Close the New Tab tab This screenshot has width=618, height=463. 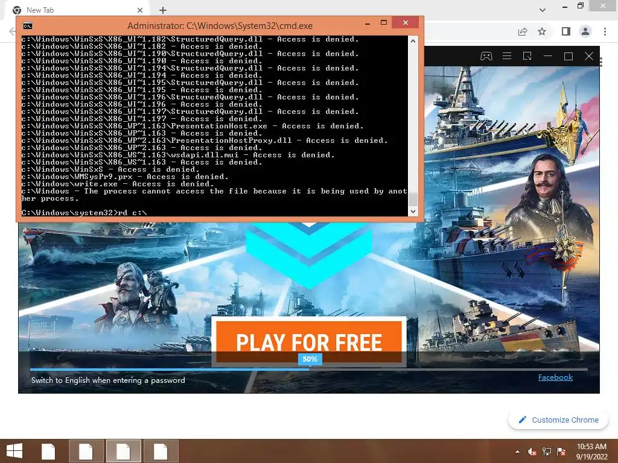[140, 10]
